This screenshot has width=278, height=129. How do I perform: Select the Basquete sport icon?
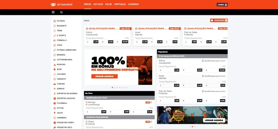[55, 26]
